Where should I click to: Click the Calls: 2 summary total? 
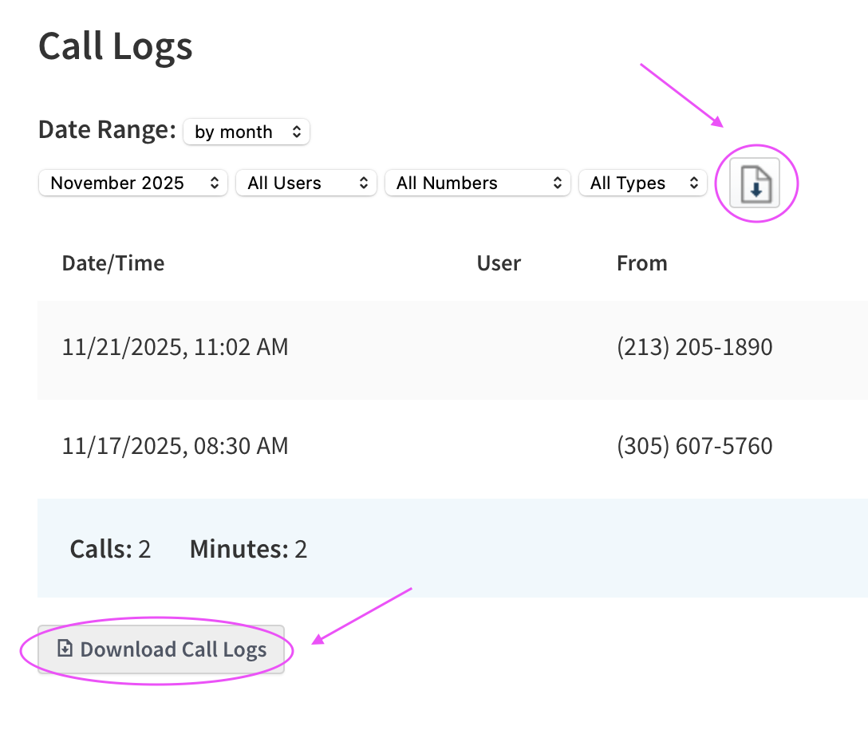(110, 549)
